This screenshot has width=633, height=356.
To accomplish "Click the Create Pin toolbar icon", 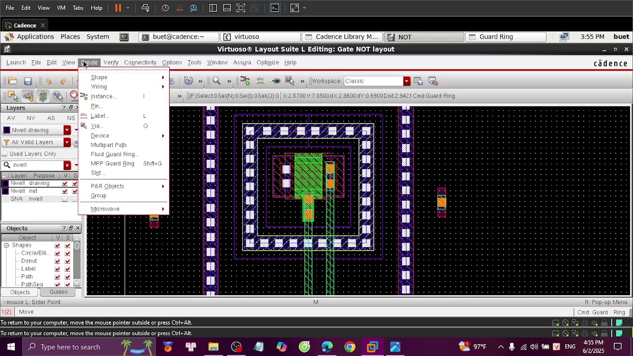I will 276,81.
